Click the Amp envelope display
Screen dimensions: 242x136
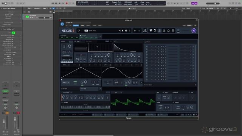coord(128,48)
